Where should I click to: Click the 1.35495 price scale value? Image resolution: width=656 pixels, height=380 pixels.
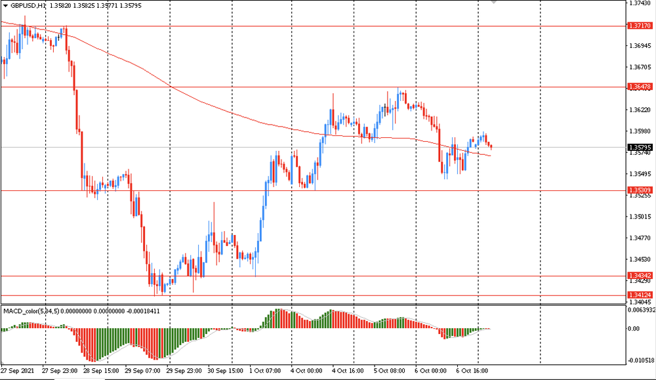640,174
